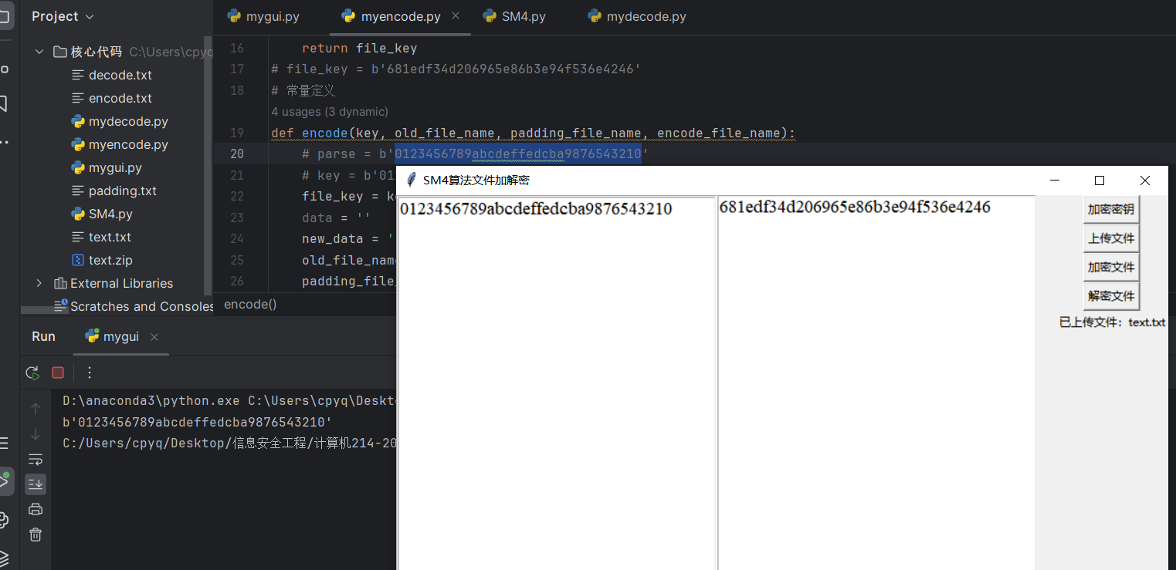Image resolution: width=1176 pixels, height=570 pixels.
Task: Toggle scroll-to-end in the console
Action: (35, 484)
